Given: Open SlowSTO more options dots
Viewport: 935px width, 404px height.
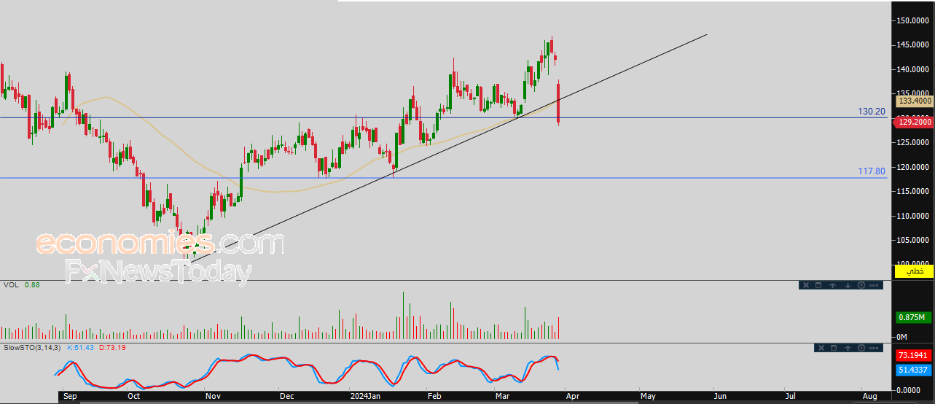Looking at the screenshot, I should tap(874, 348).
